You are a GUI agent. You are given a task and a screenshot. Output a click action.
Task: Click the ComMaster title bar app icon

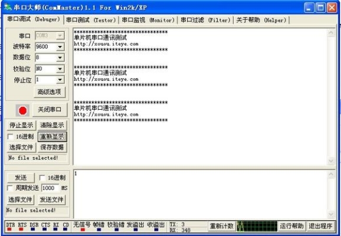(8, 7)
